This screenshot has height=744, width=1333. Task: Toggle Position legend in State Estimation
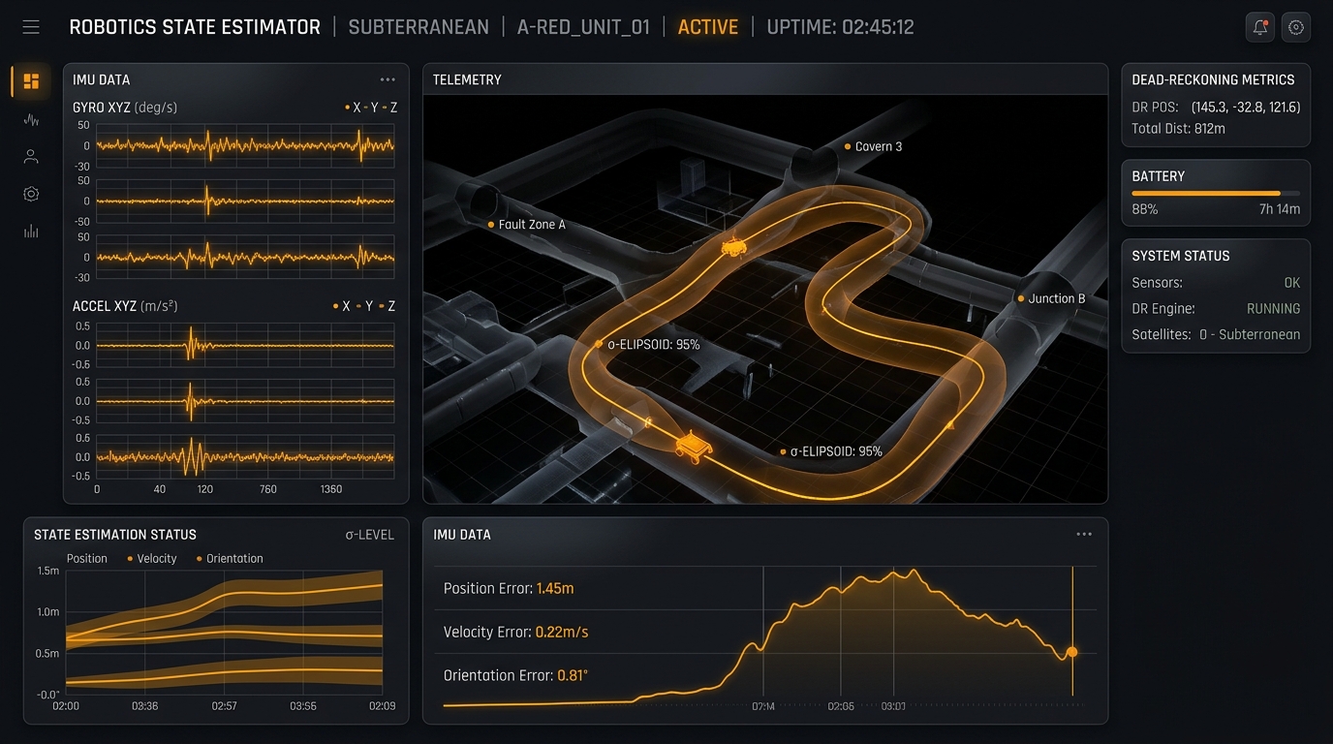click(87, 558)
